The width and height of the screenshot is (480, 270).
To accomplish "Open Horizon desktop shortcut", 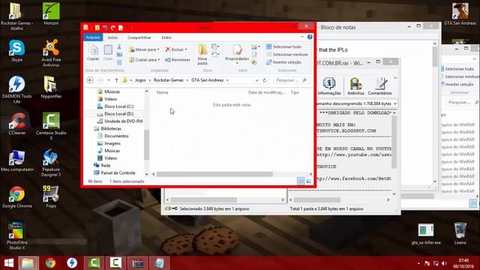I will 51,14.
